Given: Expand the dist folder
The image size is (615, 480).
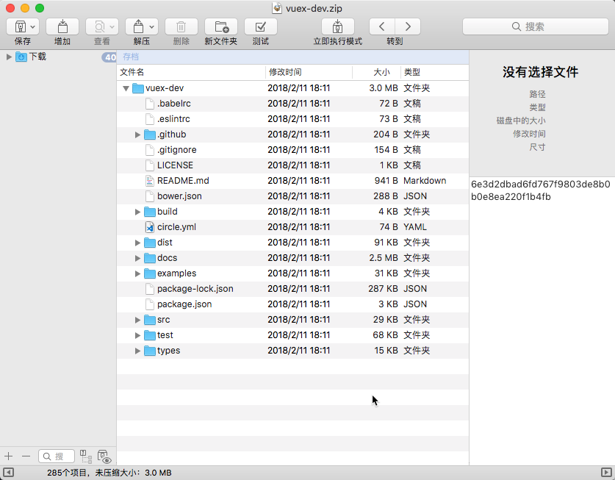Looking at the screenshot, I should [137, 243].
